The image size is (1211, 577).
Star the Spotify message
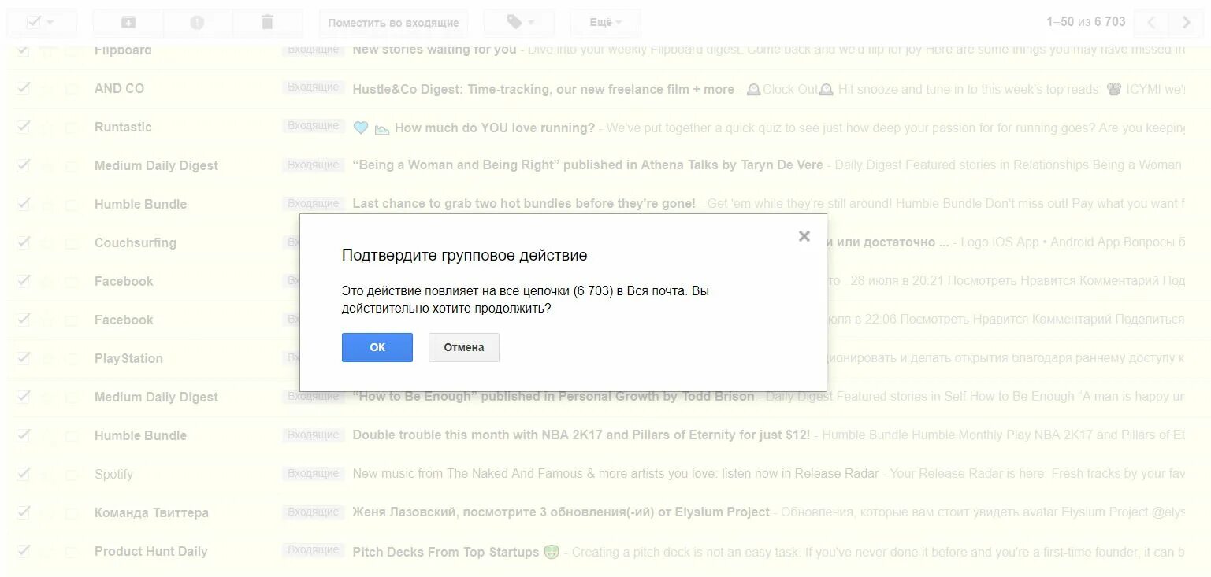click(47, 474)
